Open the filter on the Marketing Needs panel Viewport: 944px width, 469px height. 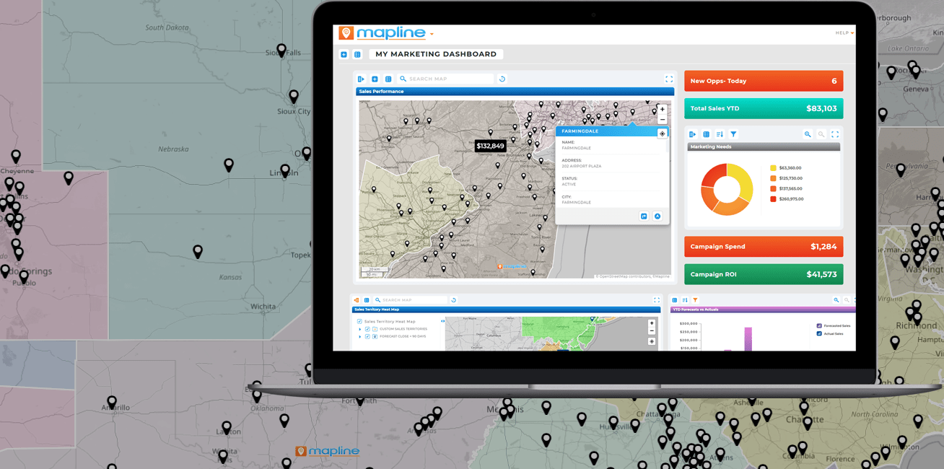733,134
